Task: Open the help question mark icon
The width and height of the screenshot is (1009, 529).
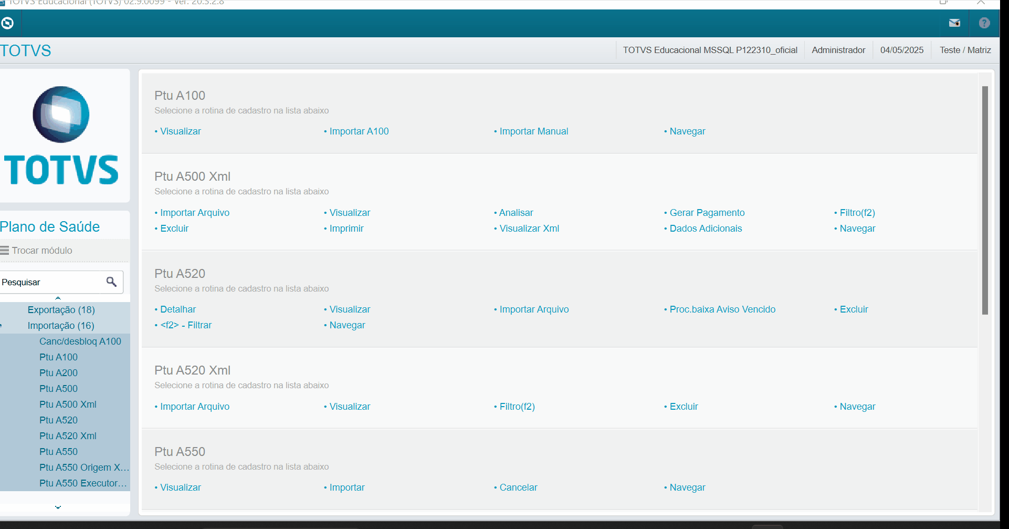Action: (984, 23)
